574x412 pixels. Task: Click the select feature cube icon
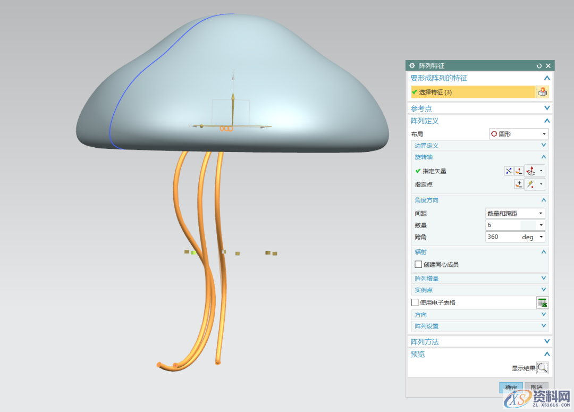pyautogui.click(x=542, y=92)
